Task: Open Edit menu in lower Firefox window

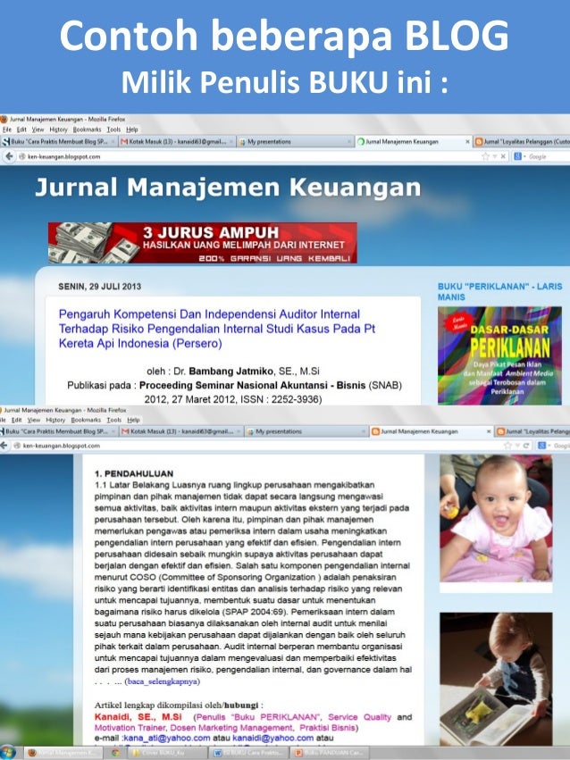Action: [17, 420]
